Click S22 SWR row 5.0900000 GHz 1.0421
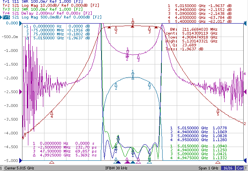Image resolution: width=248 pixels, height=171 pixels. (198, 154)
